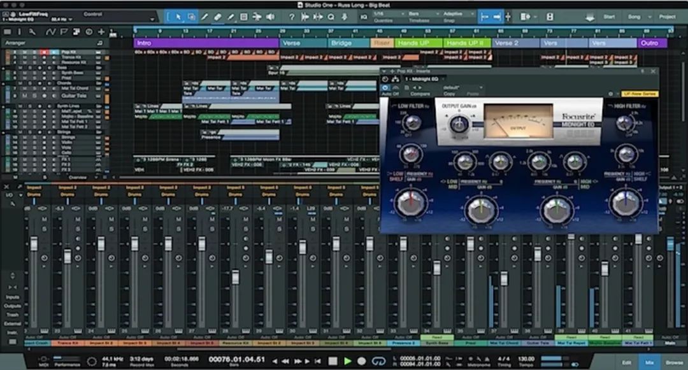Select the Eraser tool in the toolbar

click(218, 17)
